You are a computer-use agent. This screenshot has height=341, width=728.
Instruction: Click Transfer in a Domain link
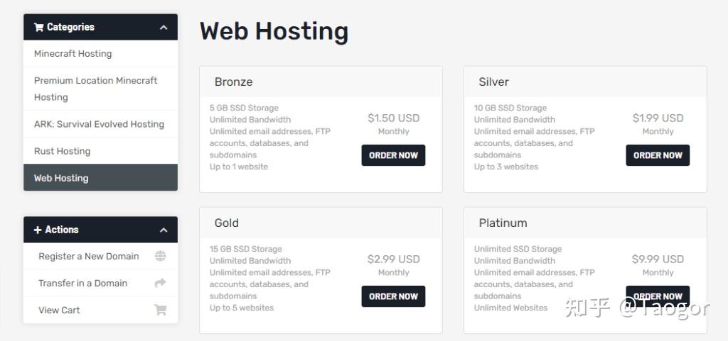pyautogui.click(x=82, y=283)
